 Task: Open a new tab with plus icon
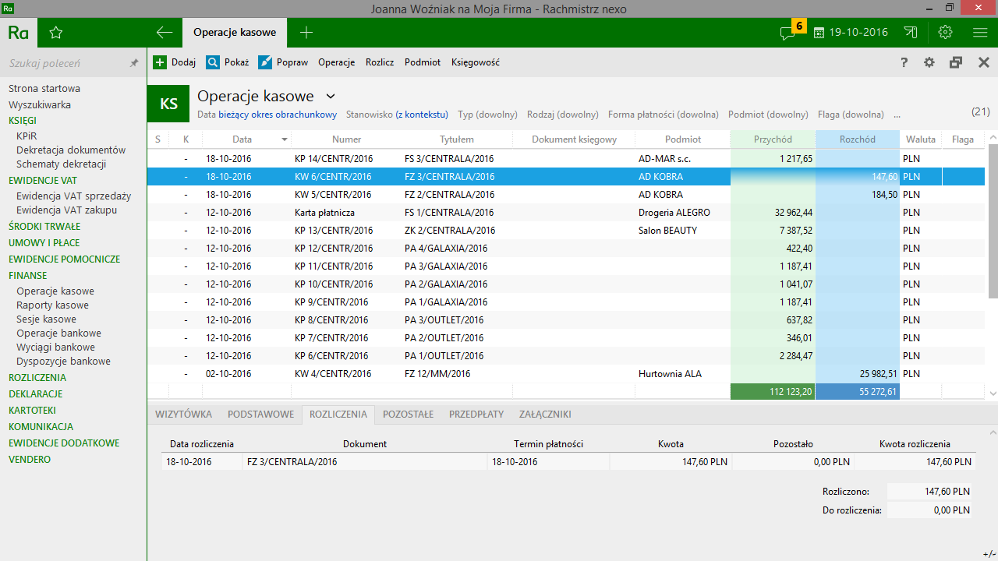(306, 33)
